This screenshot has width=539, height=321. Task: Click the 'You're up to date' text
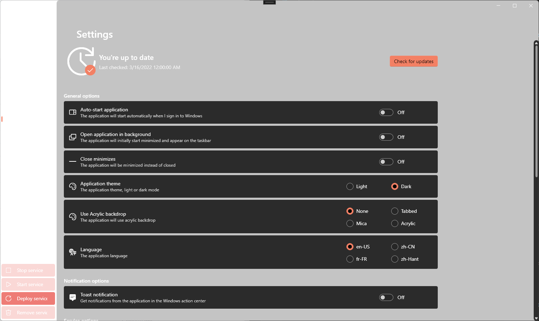126,57
